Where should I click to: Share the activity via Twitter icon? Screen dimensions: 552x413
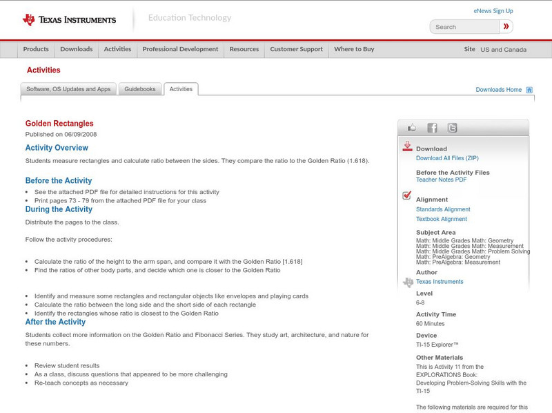coord(452,128)
